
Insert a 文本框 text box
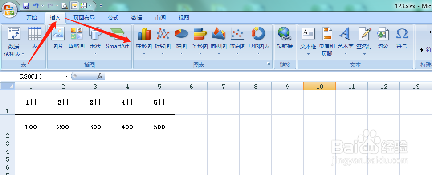(308, 41)
